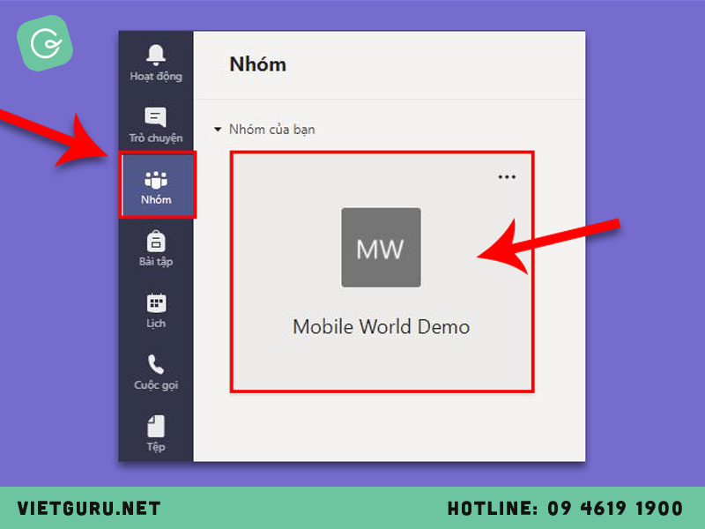Open the Cuộc gọi calls section

click(x=156, y=372)
